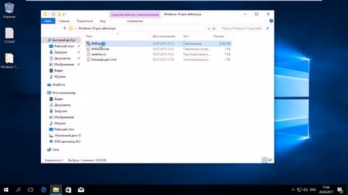Open DVD-дисковод (D:) in navigation pane
348x195 pixels.
tap(67, 141)
